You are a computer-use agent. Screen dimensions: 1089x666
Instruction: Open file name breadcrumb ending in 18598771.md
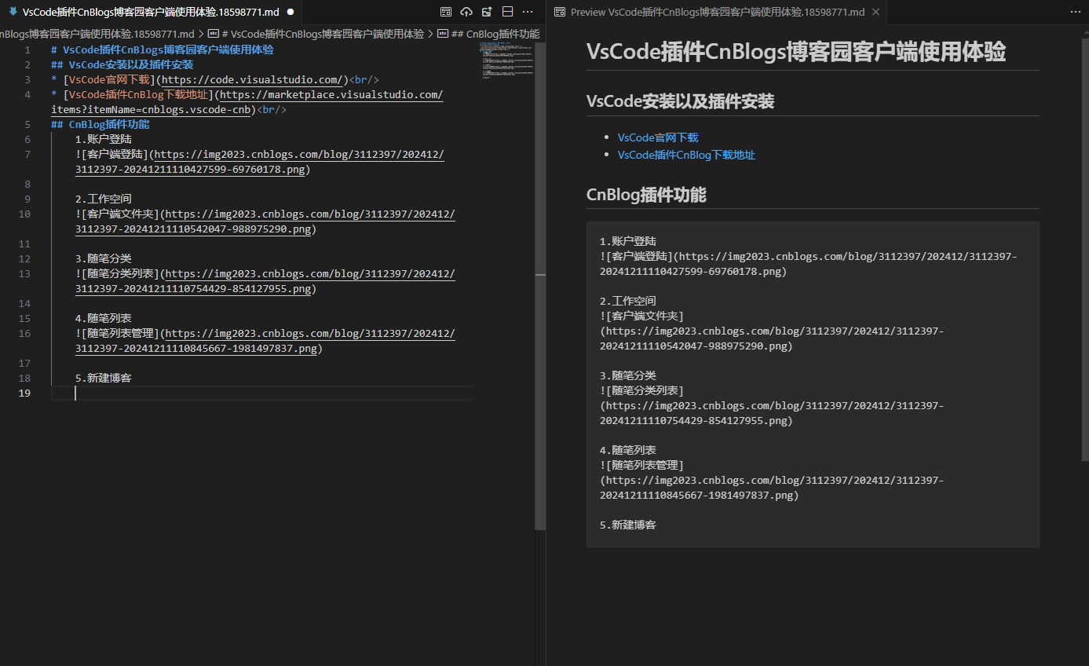[x=97, y=34]
